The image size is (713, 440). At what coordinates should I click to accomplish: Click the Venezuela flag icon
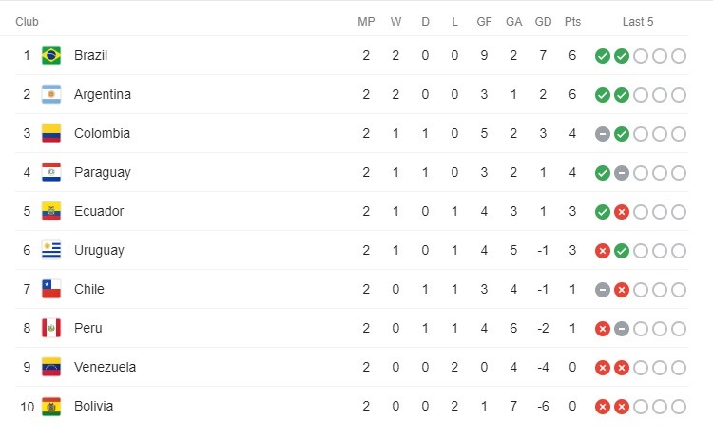tap(51, 367)
